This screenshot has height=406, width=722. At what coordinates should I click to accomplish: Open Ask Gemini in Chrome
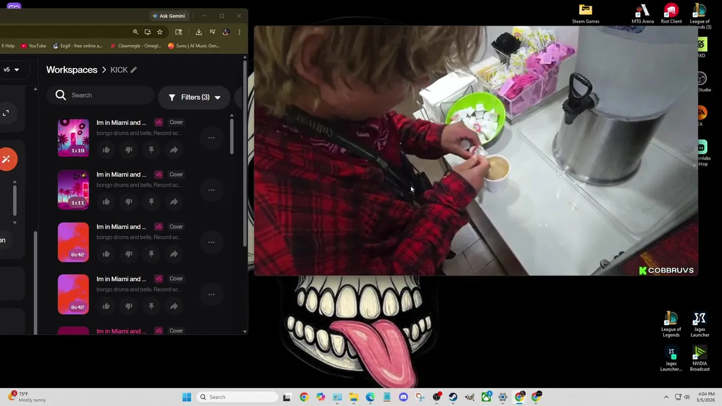click(169, 16)
